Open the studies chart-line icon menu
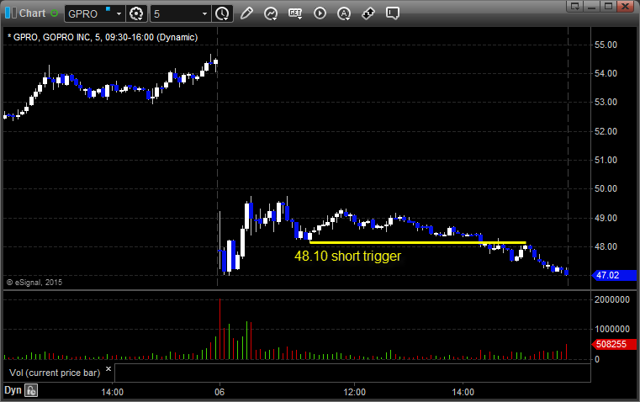This screenshot has width=640, height=402. click(271, 13)
